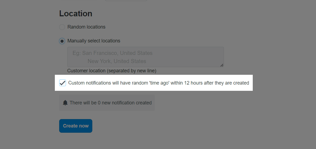316x149 pixels.
Task: Toggle the random 'time ago' checkbox
Action: pos(62,83)
